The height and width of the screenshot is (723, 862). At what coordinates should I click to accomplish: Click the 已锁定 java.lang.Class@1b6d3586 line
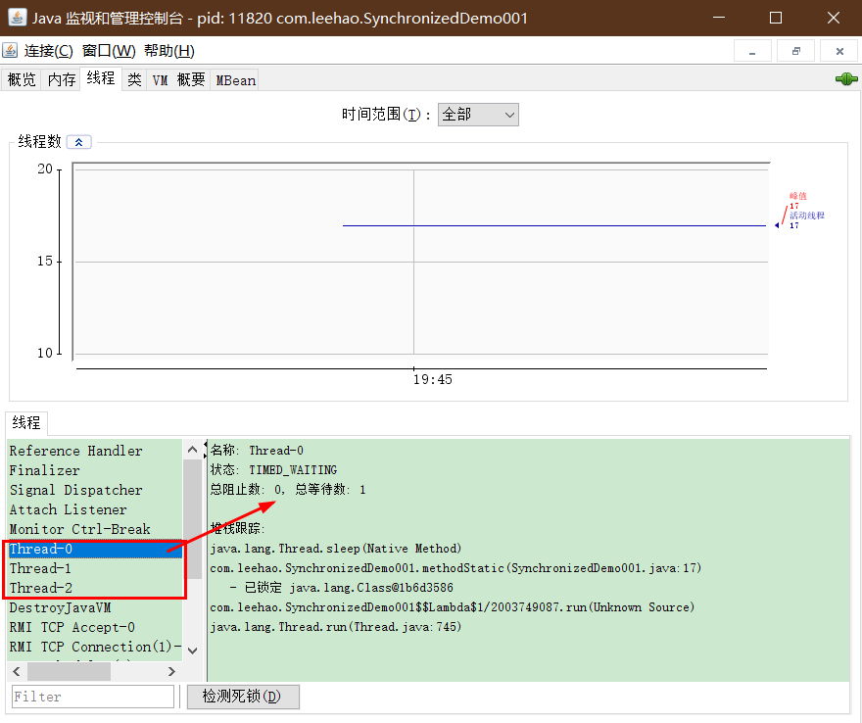click(x=342, y=588)
